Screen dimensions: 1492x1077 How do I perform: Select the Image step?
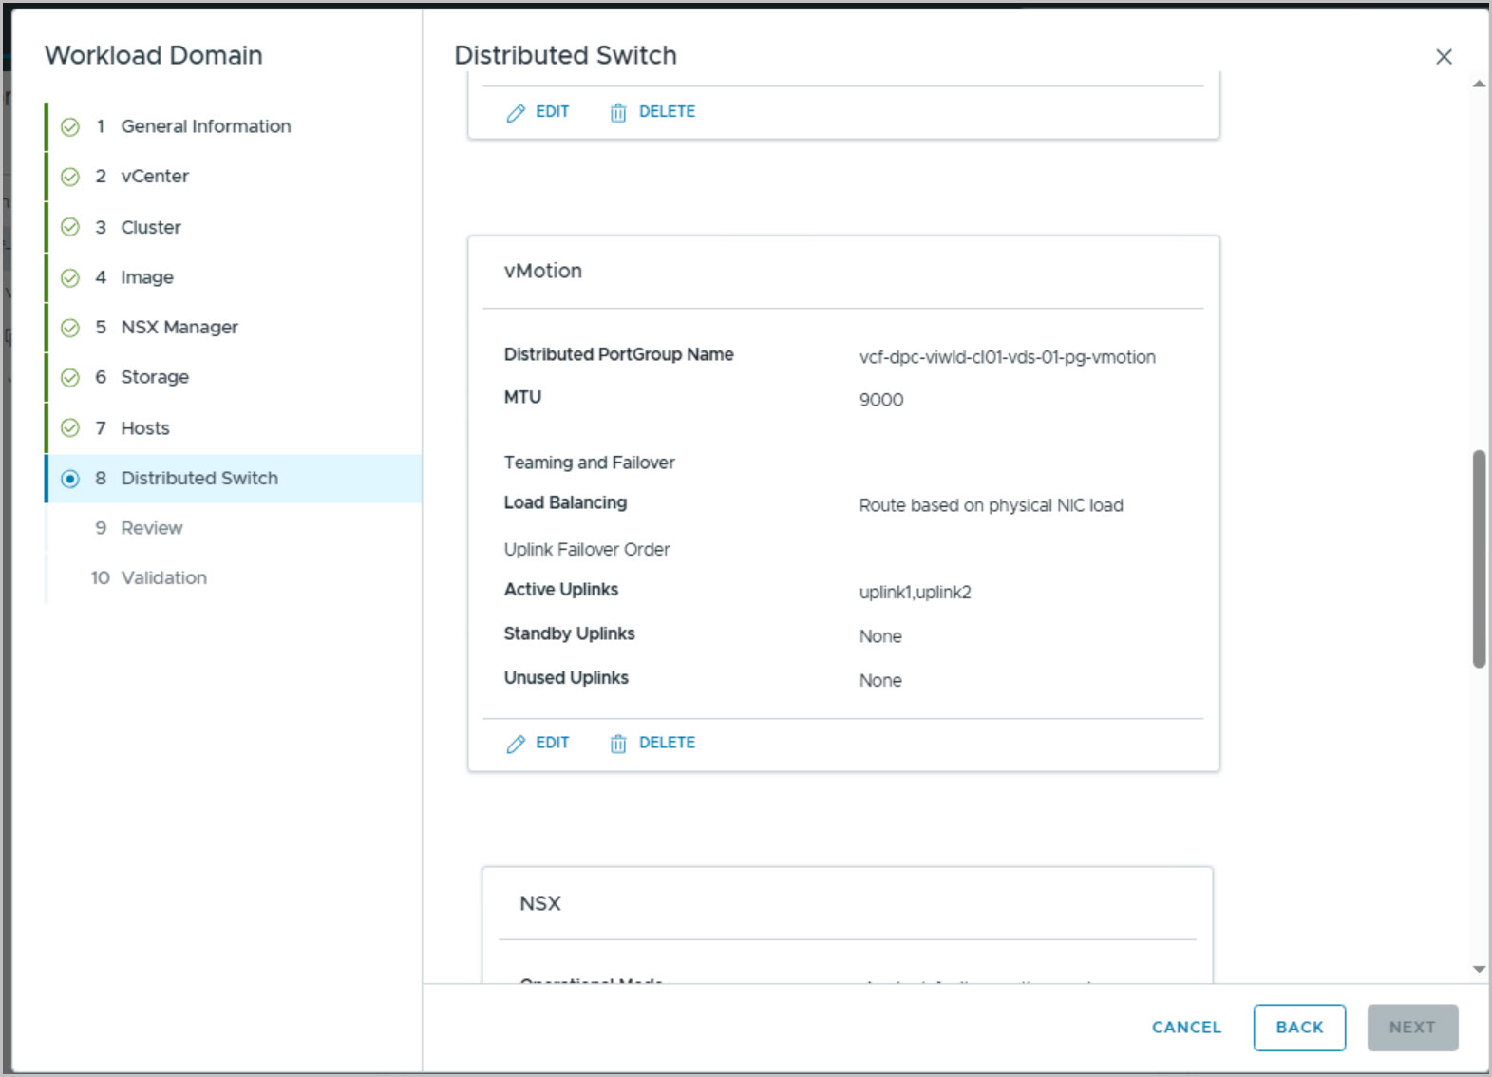(x=147, y=277)
